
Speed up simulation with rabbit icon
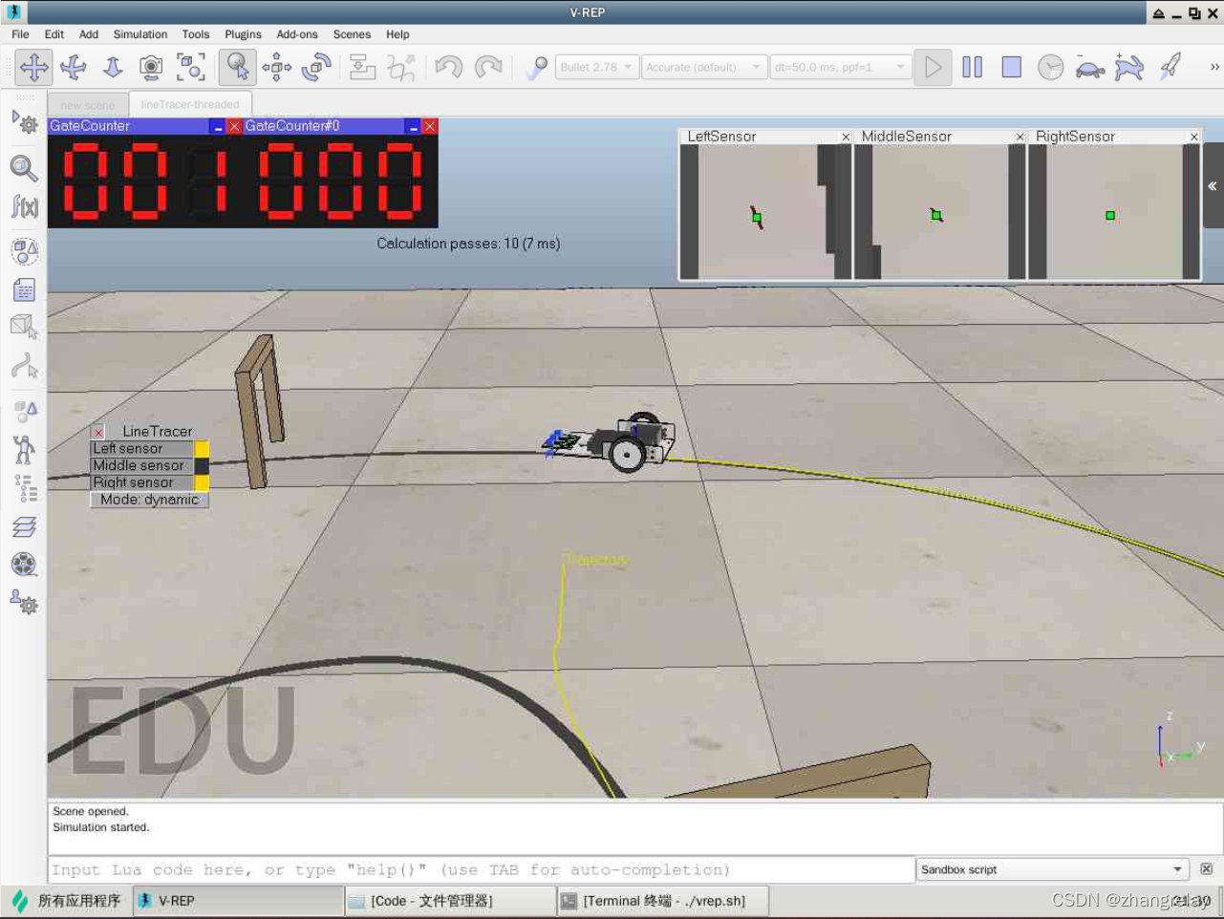1129,67
